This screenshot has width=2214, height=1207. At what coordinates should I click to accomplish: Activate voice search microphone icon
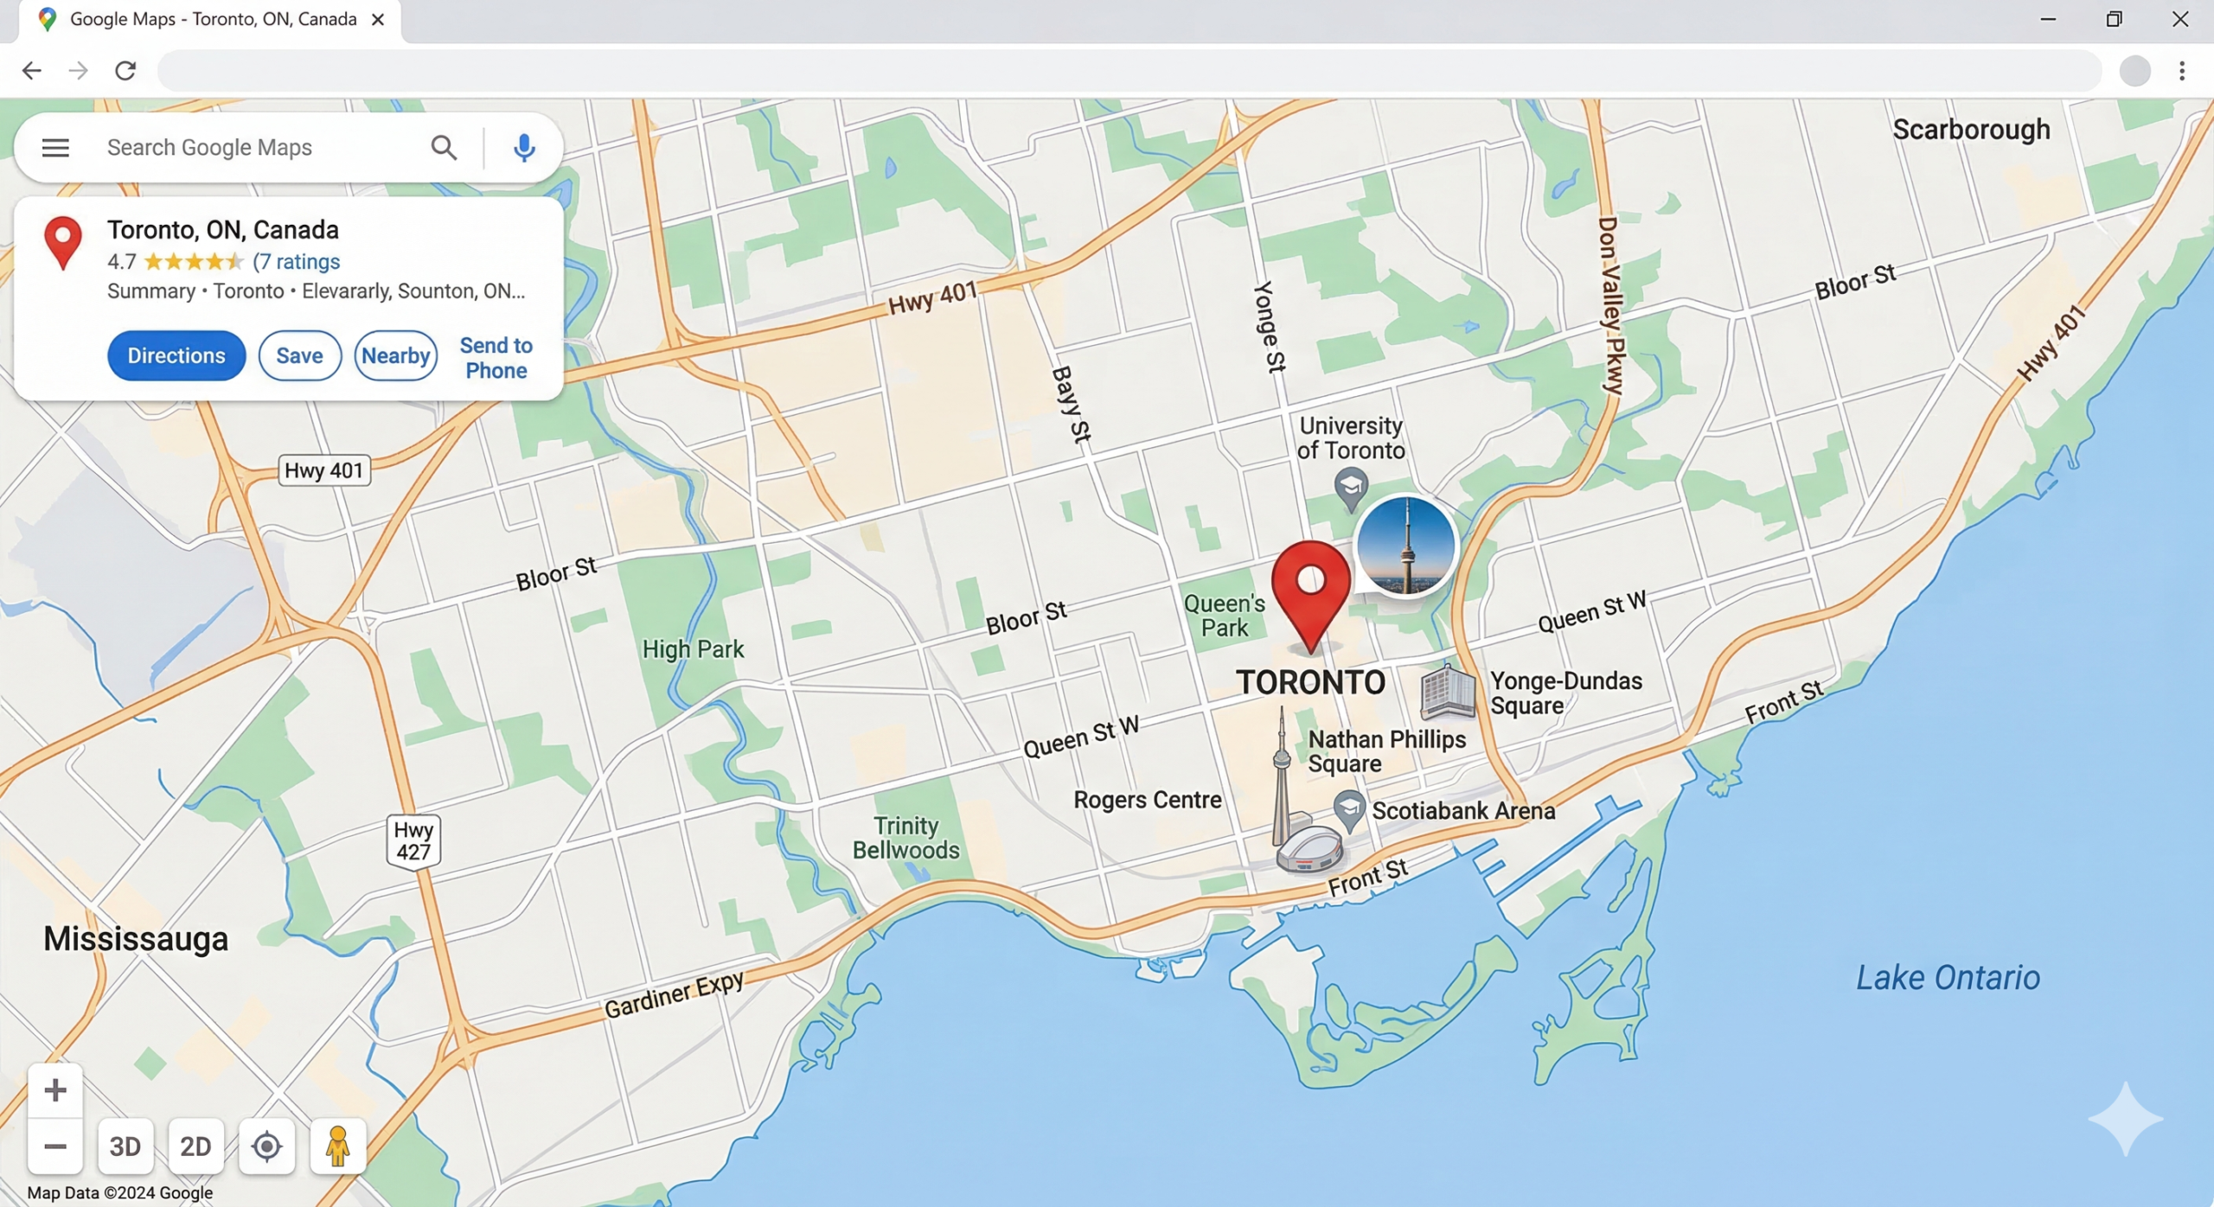523,148
